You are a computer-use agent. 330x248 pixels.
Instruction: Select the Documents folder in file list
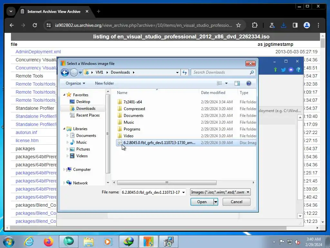coord(133,116)
